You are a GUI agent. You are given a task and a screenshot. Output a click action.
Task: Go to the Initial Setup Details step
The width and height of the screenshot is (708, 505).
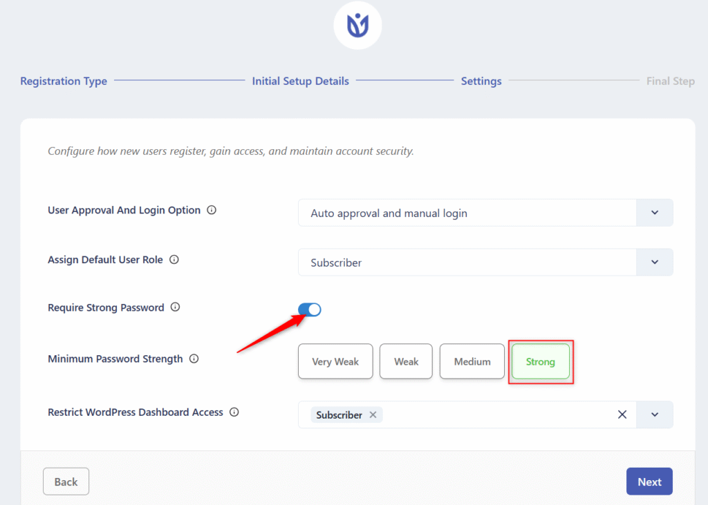300,81
